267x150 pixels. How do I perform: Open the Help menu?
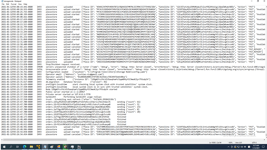pos(26,4)
